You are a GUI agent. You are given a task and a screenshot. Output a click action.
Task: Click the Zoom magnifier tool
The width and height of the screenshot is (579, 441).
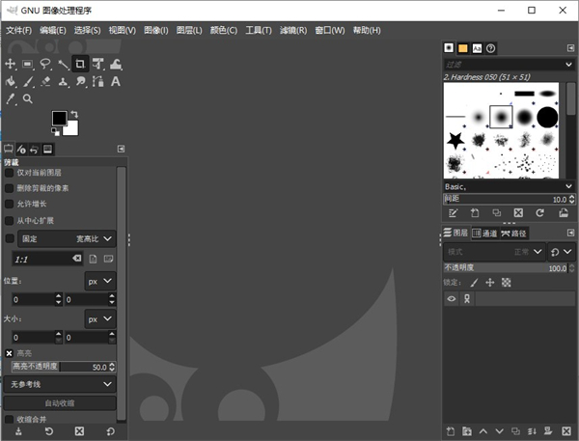28,98
